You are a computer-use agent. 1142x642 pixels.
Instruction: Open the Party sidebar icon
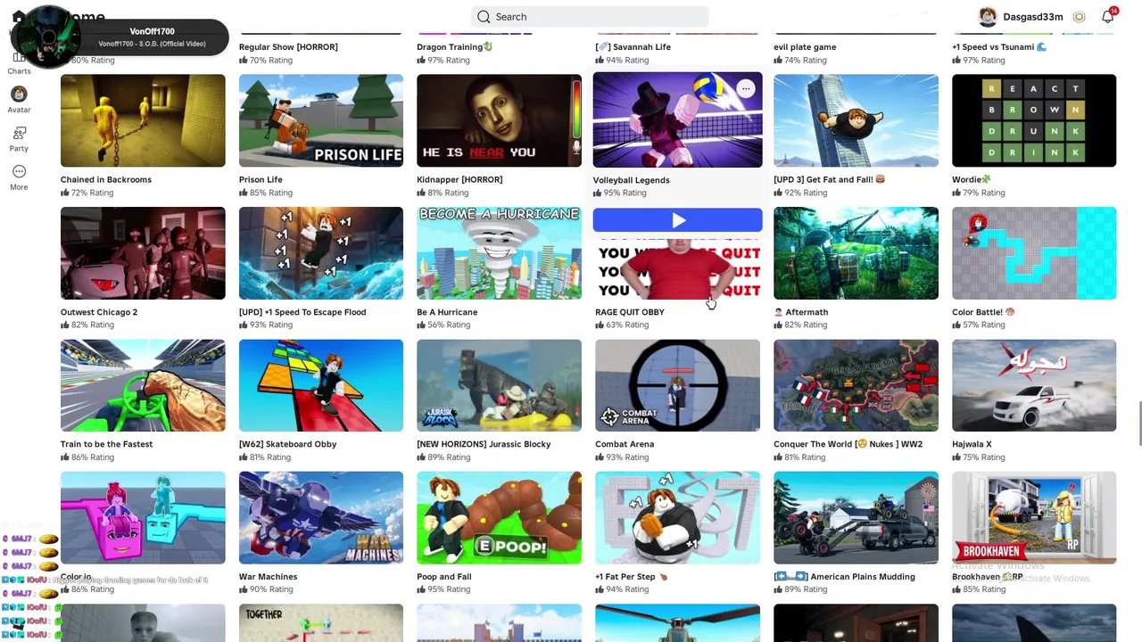pyautogui.click(x=19, y=133)
